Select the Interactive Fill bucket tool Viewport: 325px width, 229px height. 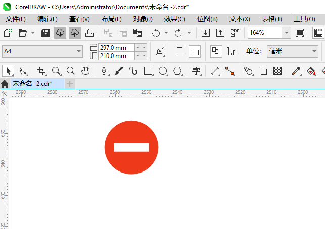(311, 71)
